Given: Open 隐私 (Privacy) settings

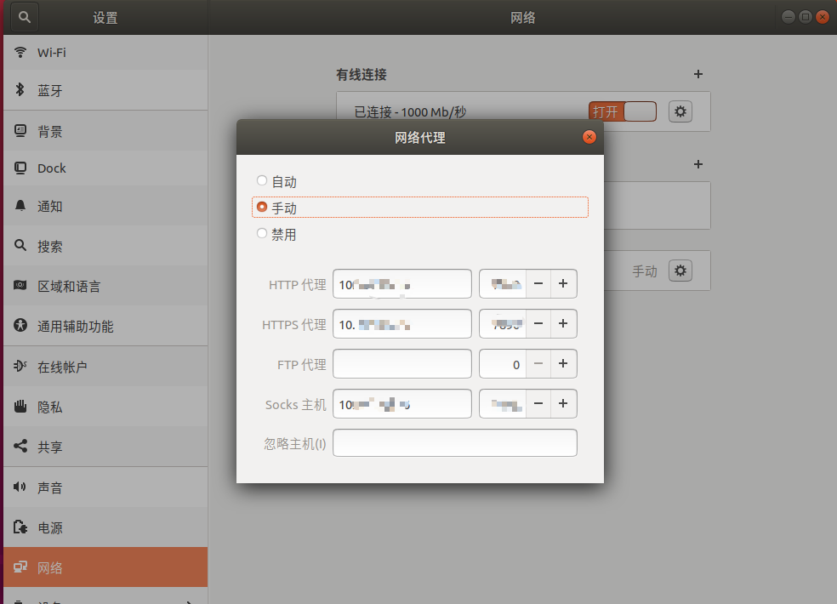Looking at the screenshot, I should click(x=52, y=407).
